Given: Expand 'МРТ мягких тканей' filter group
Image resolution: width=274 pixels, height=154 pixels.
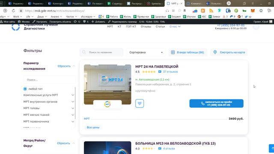Looking at the screenshot, I should click(73, 115).
